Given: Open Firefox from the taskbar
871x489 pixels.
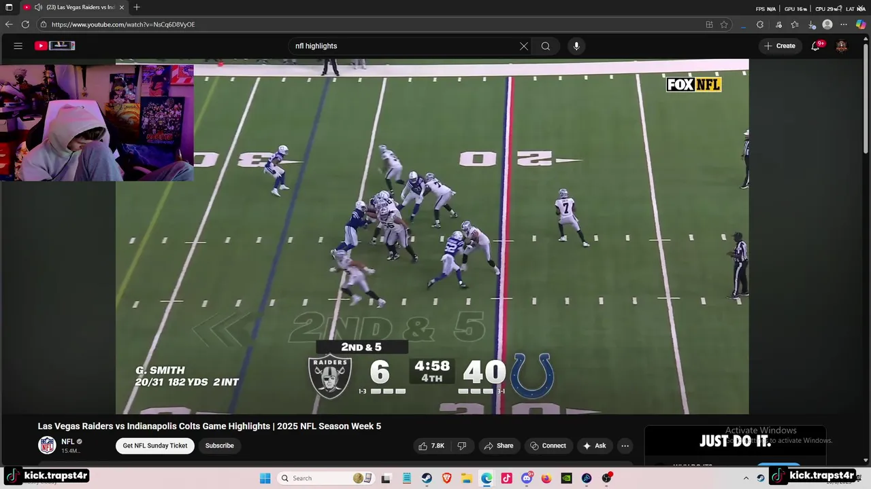Looking at the screenshot, I should (546, 478).
